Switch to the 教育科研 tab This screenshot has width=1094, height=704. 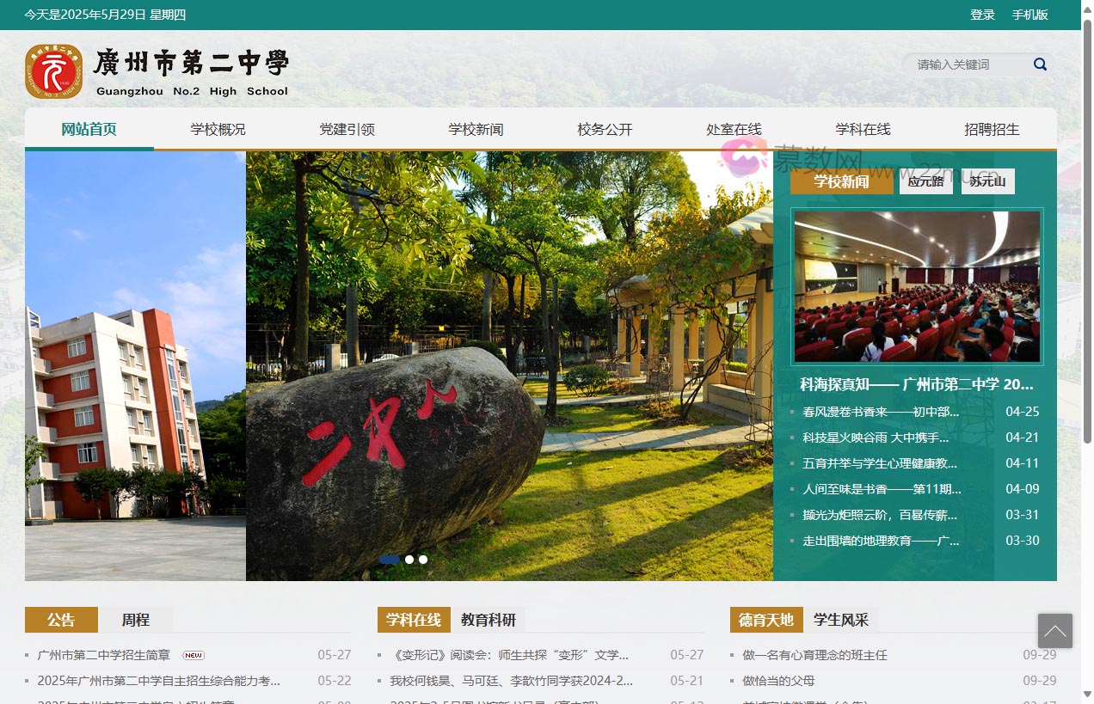point(490,620)
